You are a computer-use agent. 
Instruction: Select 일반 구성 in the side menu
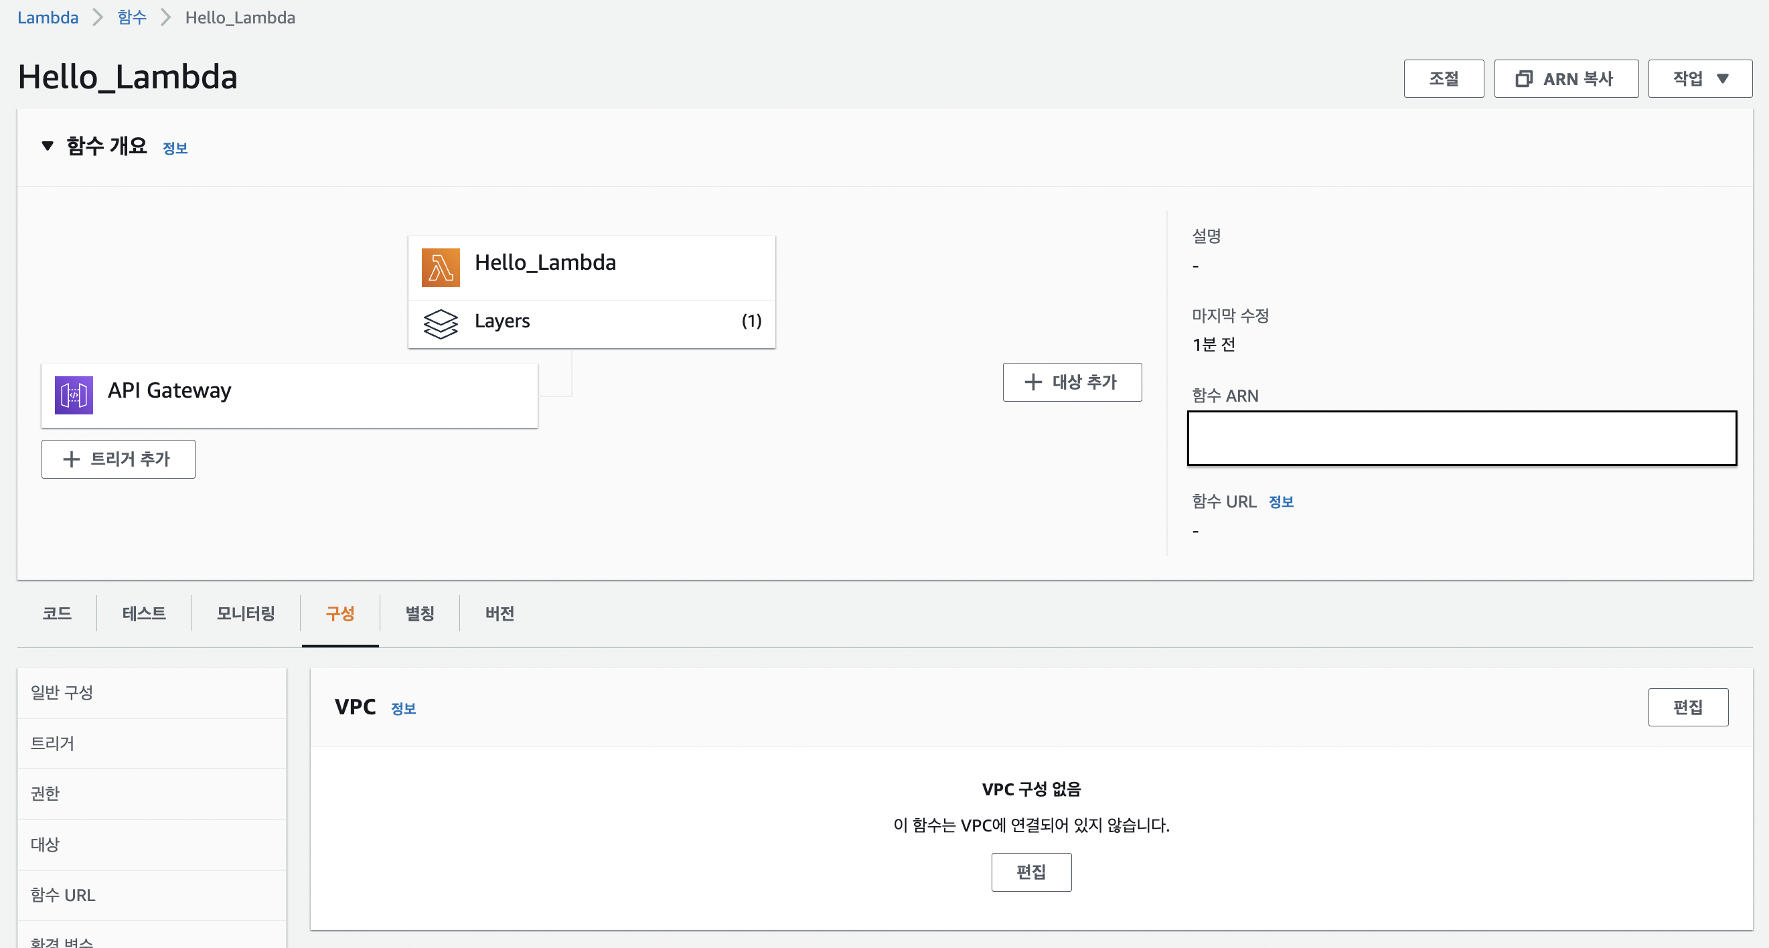pyautogui.click(x=152, y=693)
